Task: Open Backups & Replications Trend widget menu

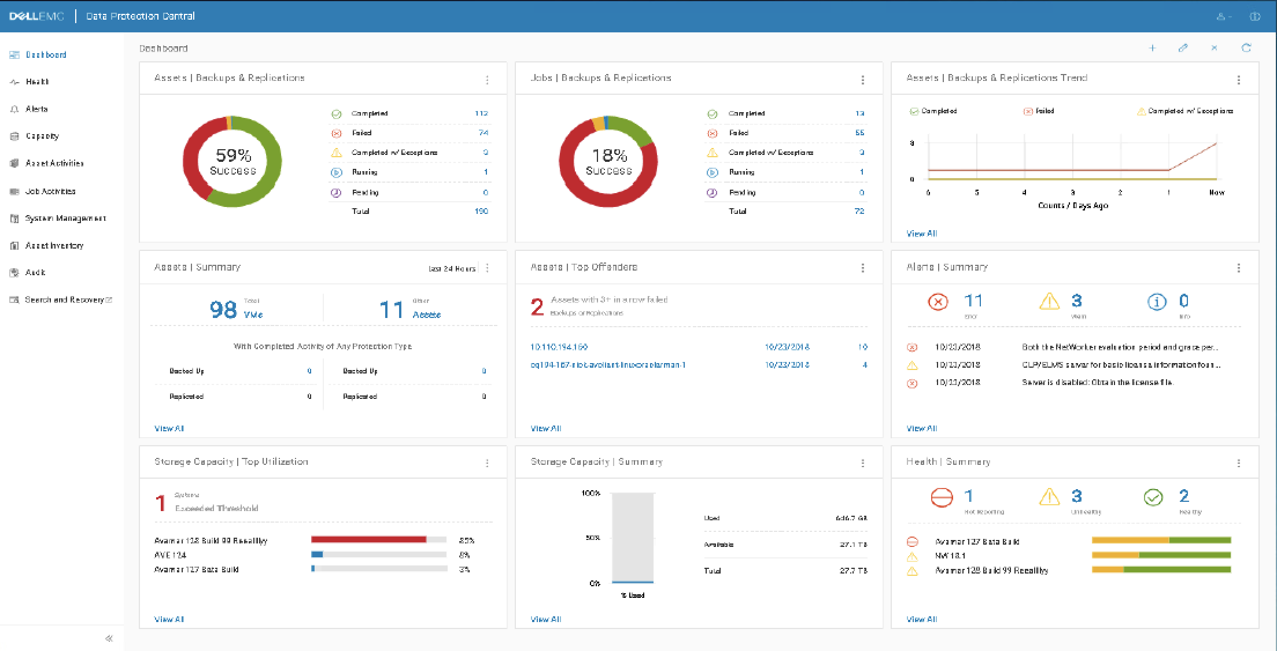Action: (1238, 80)
